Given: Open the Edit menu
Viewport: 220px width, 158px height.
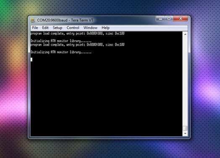Looking at the screenshot, I should (45, 28).
